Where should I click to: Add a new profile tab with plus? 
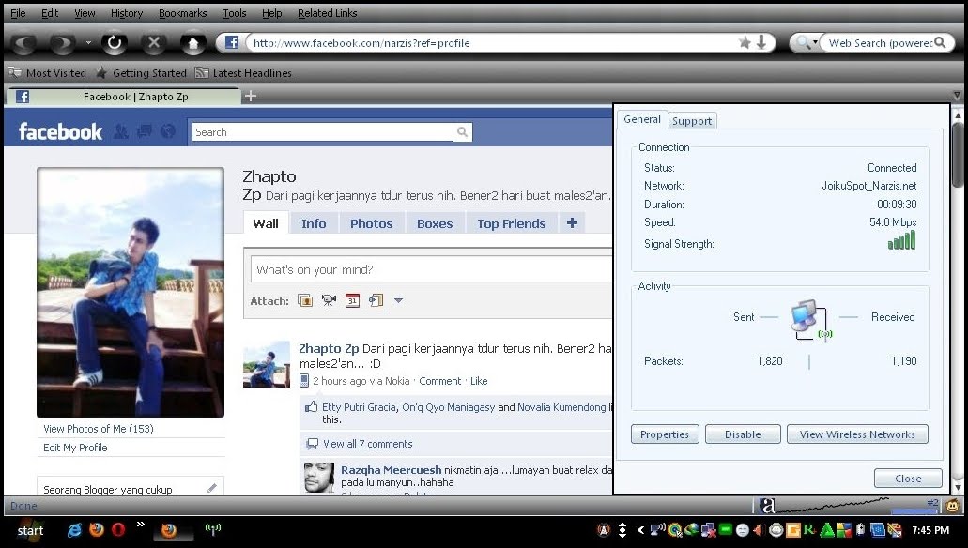point(573,222)
